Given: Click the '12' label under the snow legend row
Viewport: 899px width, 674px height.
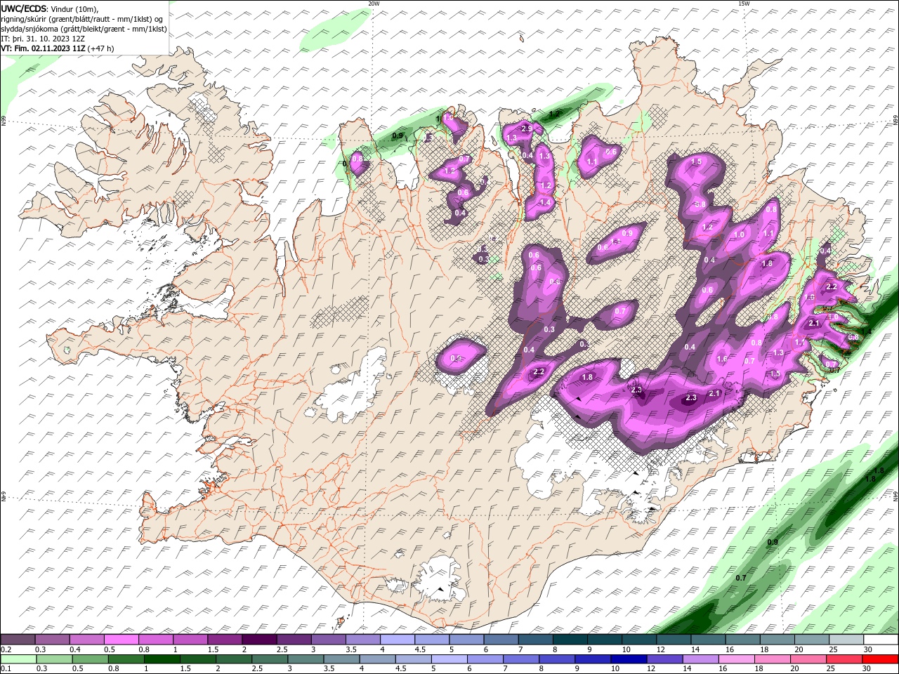Looking at the screenshot, I should click(660, 649).
